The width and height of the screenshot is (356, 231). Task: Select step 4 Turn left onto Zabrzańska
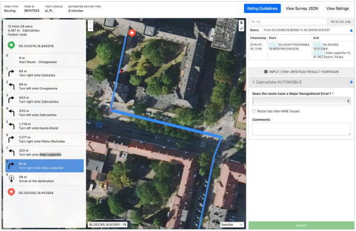pos(45,113)
